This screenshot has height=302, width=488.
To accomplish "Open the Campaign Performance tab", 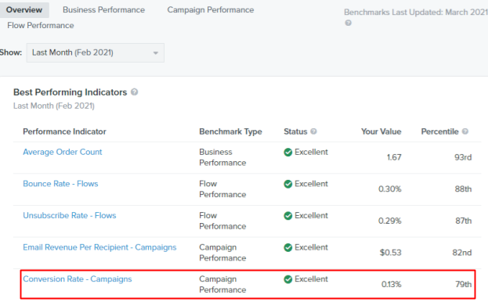I will 211,10.
